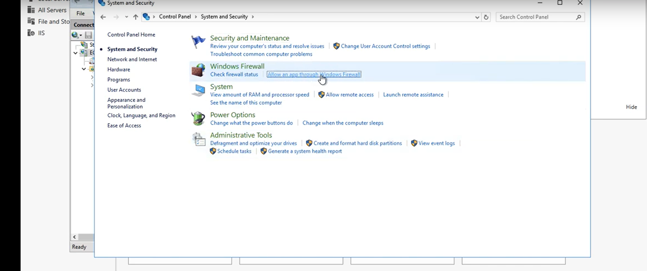The width and height of the screenshot is (647, 271).
Task: Open Control Panel Home
Action: point(131,35)
